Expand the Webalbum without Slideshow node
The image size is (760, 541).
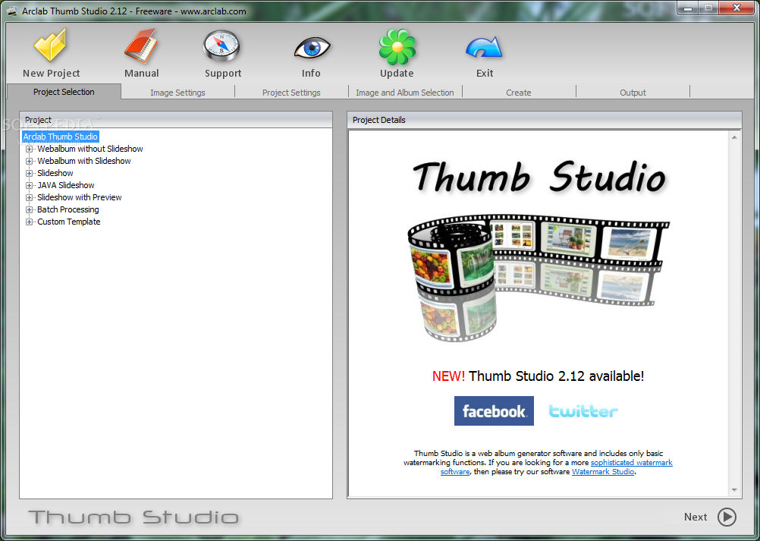coord(29,149)
